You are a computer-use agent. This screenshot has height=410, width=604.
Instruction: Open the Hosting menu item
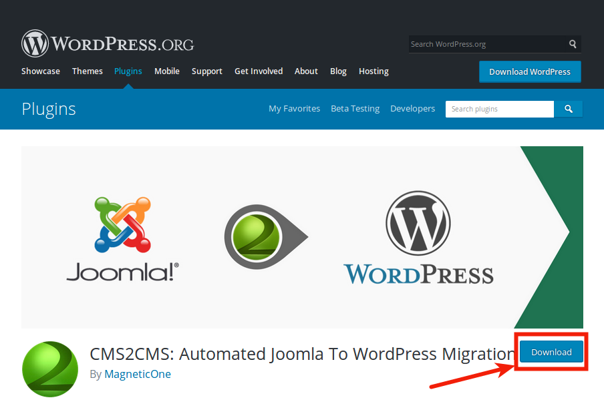click(373, 71)
